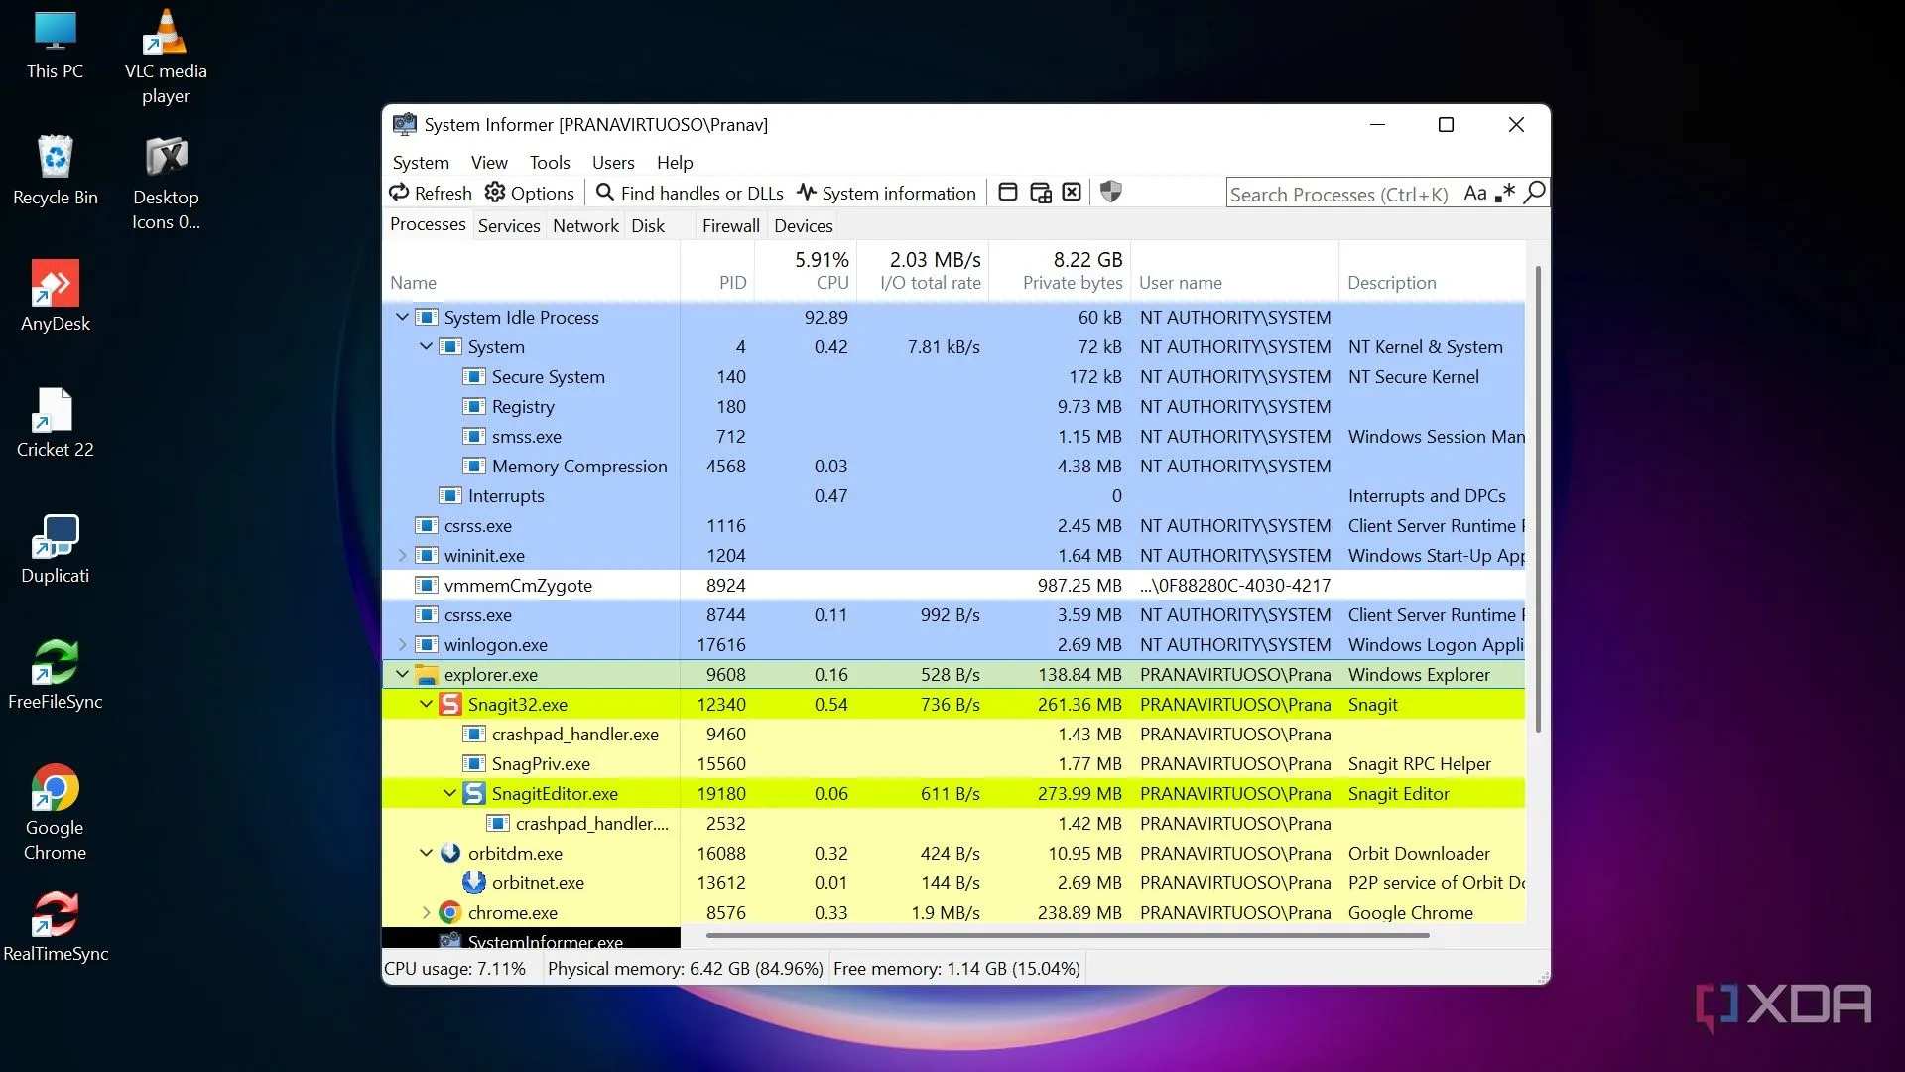Click the Search Processes input field
Image resolution: width=1905 pixels, height=1072 pixels.
click(1339, 194)
